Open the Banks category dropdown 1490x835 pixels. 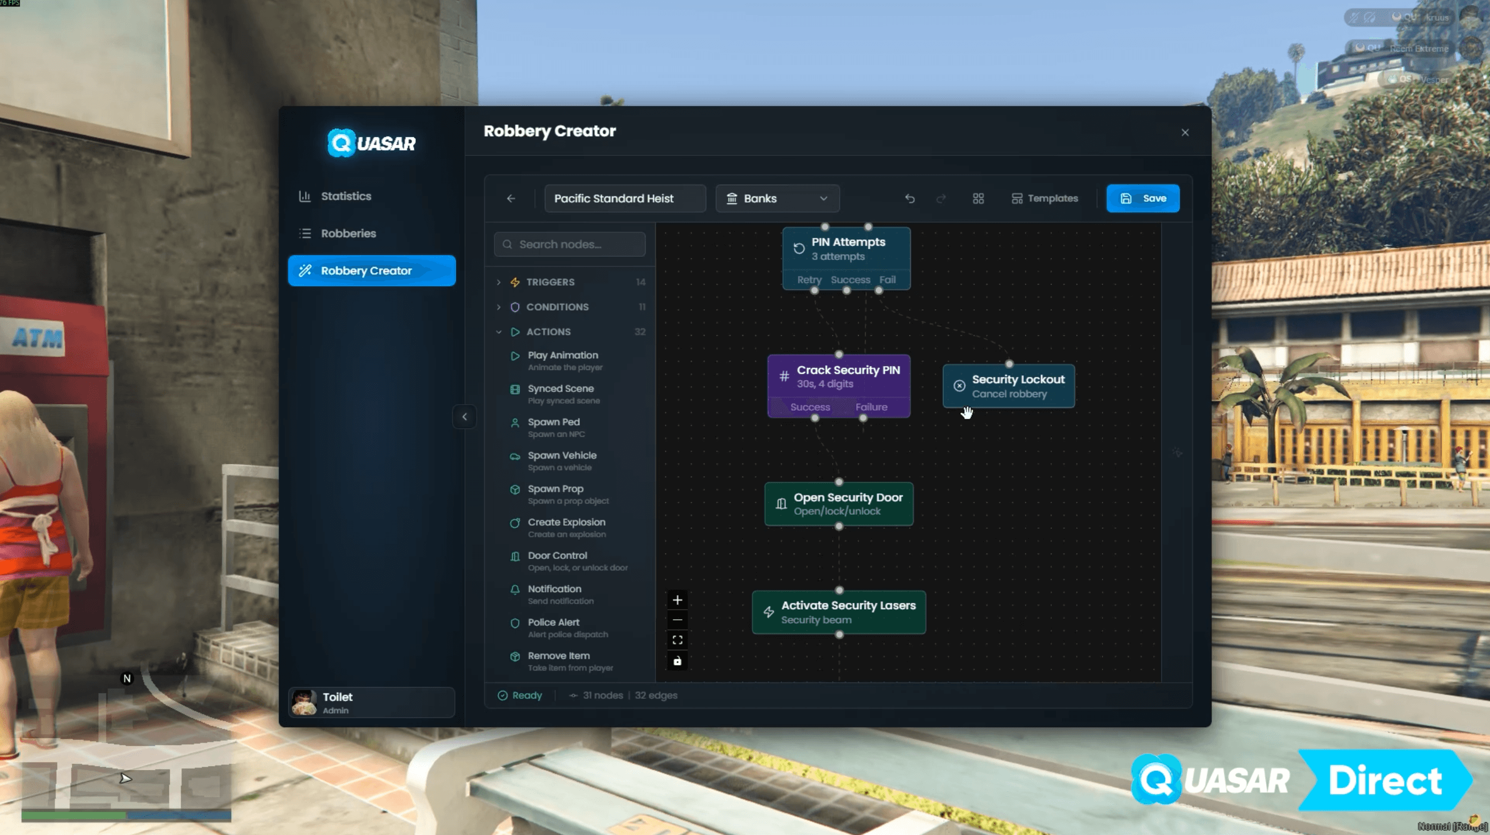tap(778, 198)
